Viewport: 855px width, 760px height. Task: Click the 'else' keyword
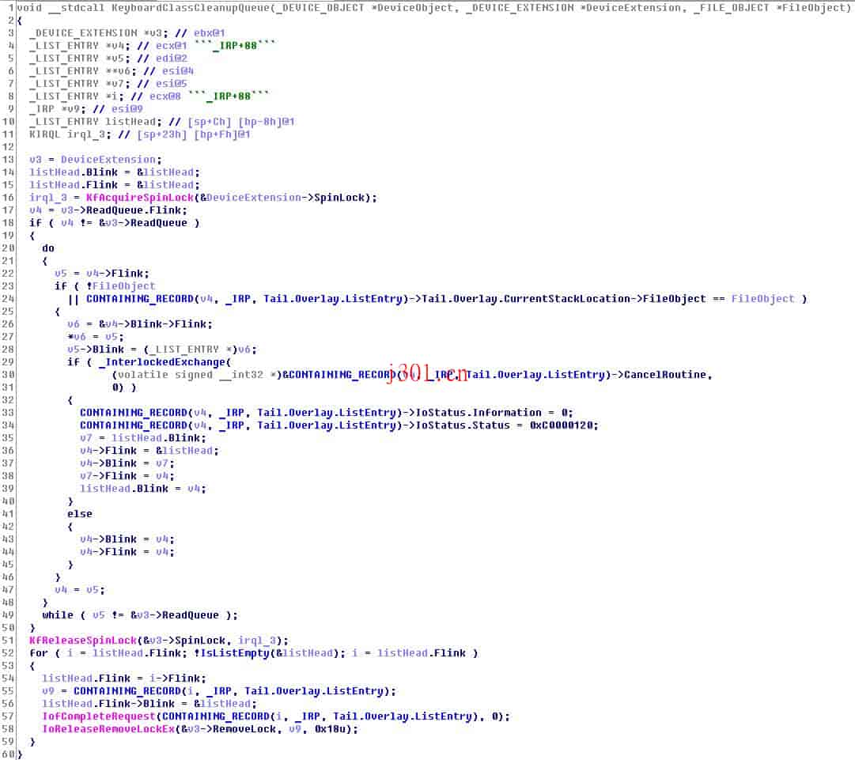80,513
